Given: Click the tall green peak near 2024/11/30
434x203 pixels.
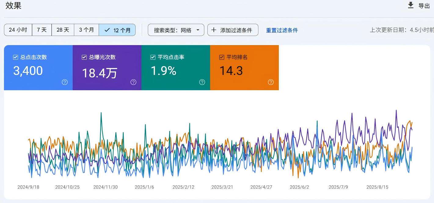Looking at the screenshot, I should tap(101, 113).
